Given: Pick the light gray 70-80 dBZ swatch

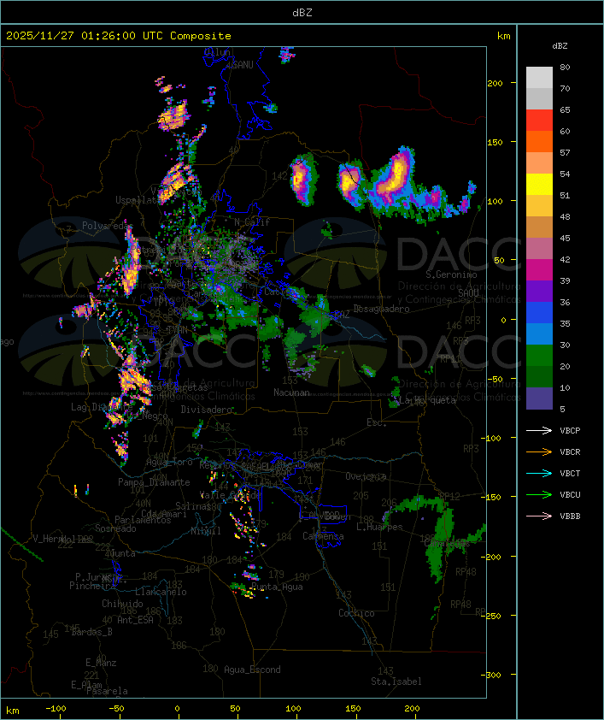Looking at the screenshot, I should (539, 78).
